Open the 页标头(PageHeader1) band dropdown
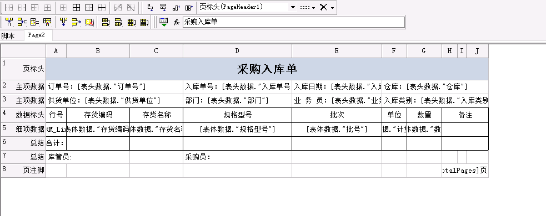 (293, 7)
